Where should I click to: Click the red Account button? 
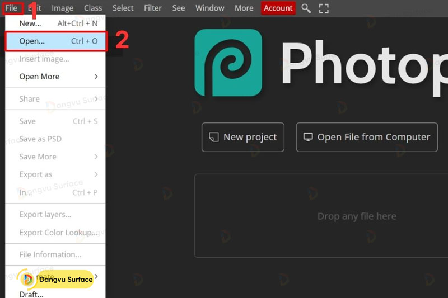click(x=278, y=8)
